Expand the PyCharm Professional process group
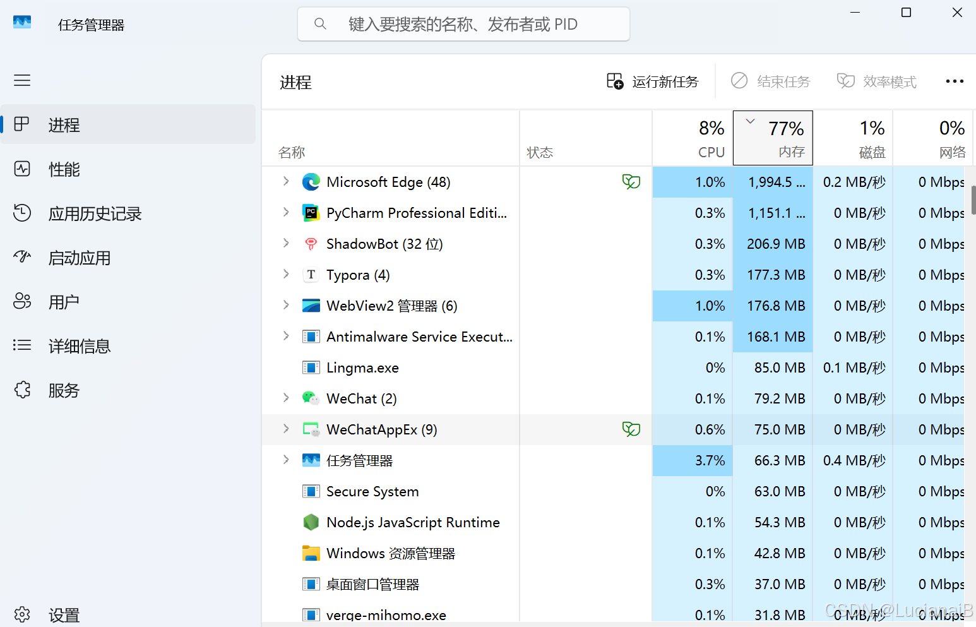This screenshot has height=627, width=976. point(286,212)
